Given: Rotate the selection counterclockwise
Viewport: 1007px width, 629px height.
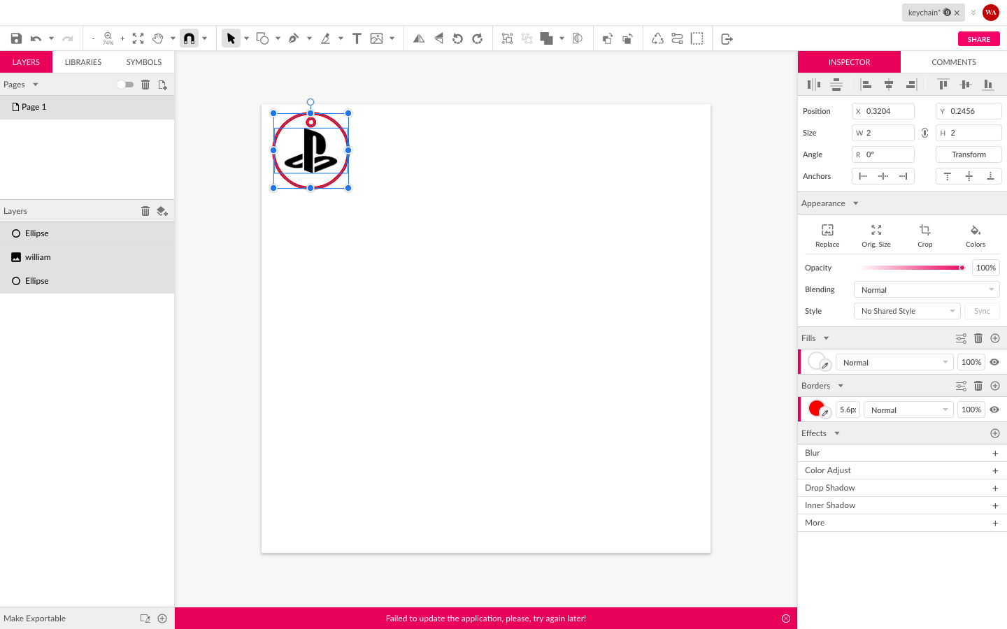Looking at the screenshot, I should tap(458, 38).
